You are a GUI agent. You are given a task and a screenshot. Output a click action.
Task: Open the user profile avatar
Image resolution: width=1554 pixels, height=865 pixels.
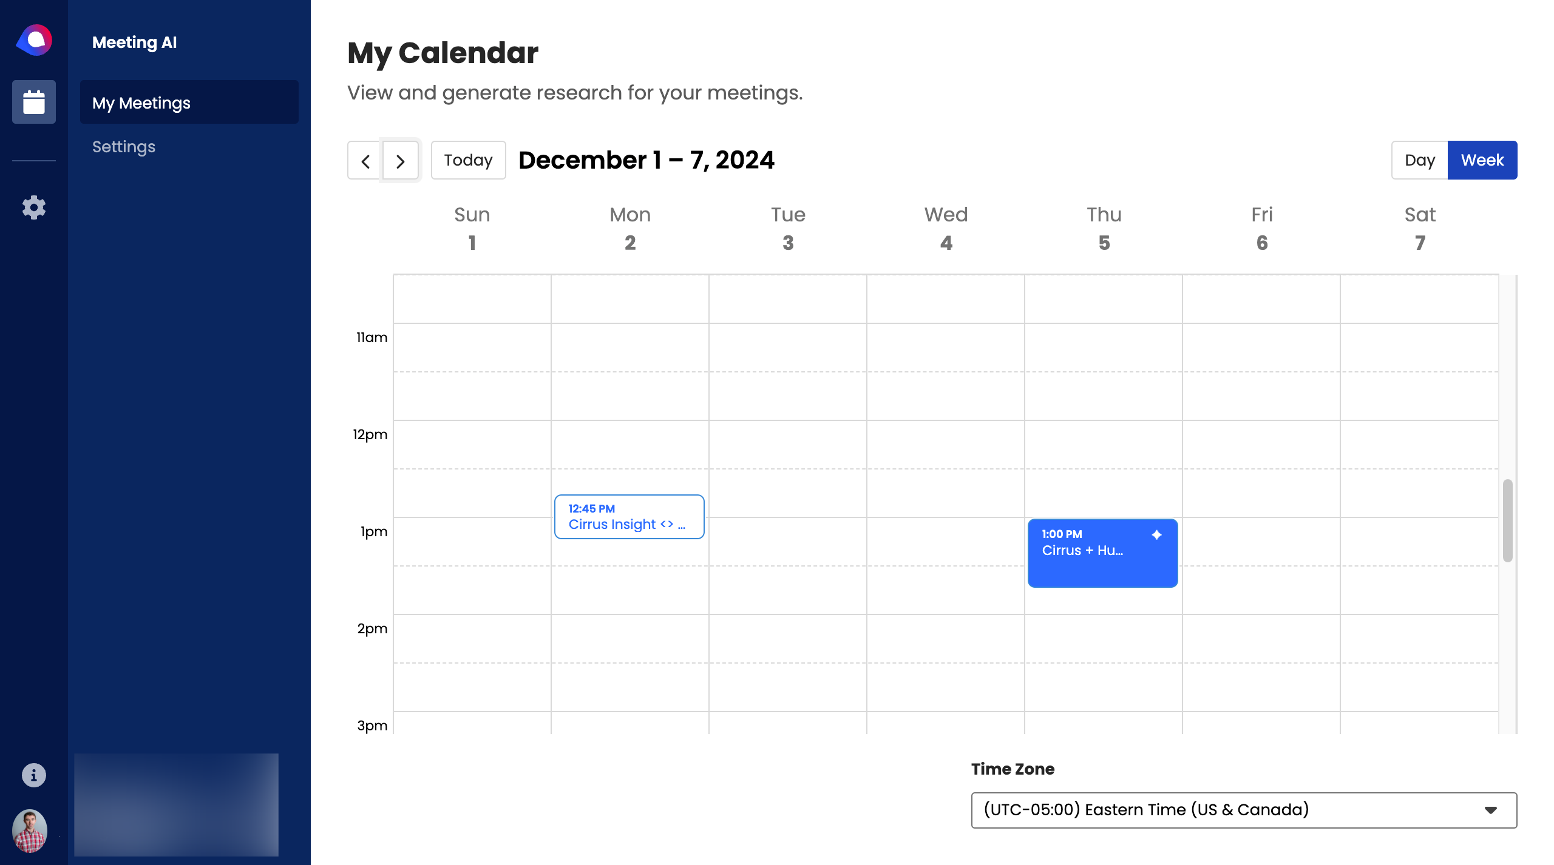click(x=29, y=830)
